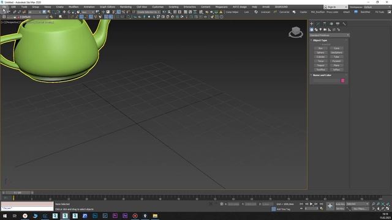The width and height of the screenshot is (392, 220).
Task: Click Add Time Tag in status bar
Action: pos(283,209)
